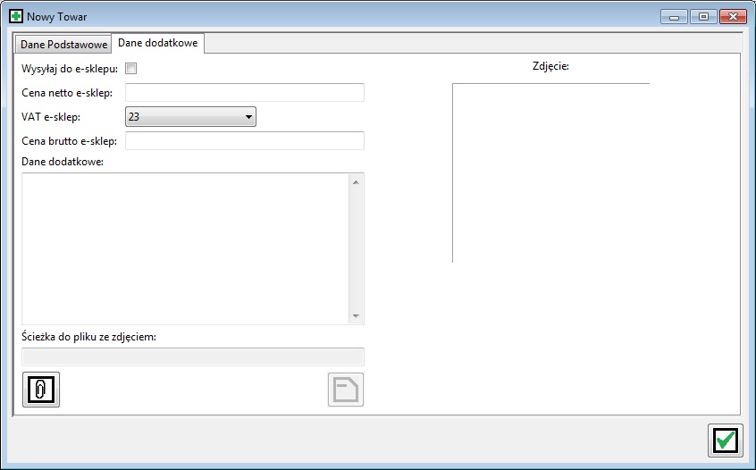Click the Cena brutto e-sklep field

(245, 141)
